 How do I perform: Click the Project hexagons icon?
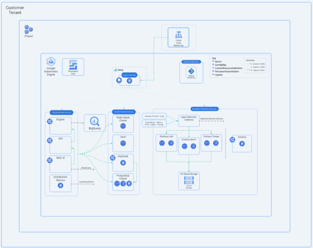point(28,29)
